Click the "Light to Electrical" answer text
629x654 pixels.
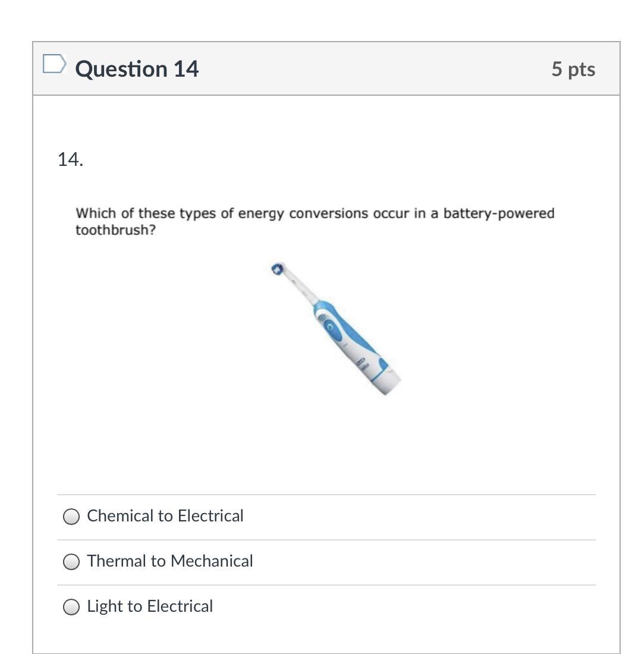[150, 606]
